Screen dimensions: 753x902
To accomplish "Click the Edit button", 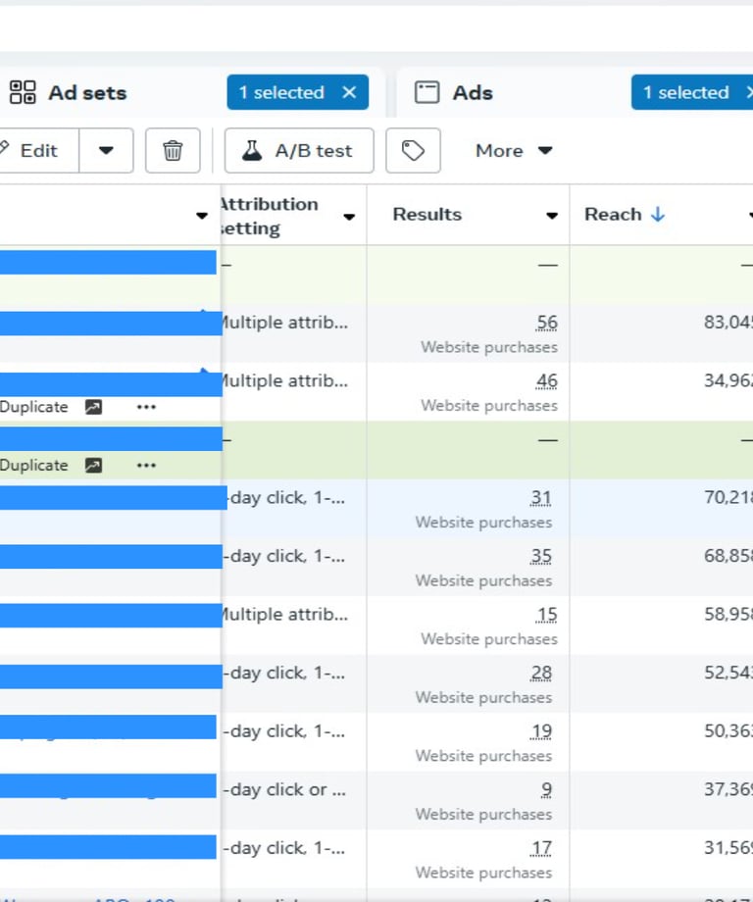I will (x=37, y=151).
